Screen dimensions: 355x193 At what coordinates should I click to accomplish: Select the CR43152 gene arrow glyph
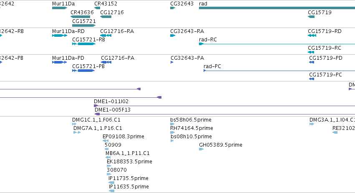coord(97,8)
